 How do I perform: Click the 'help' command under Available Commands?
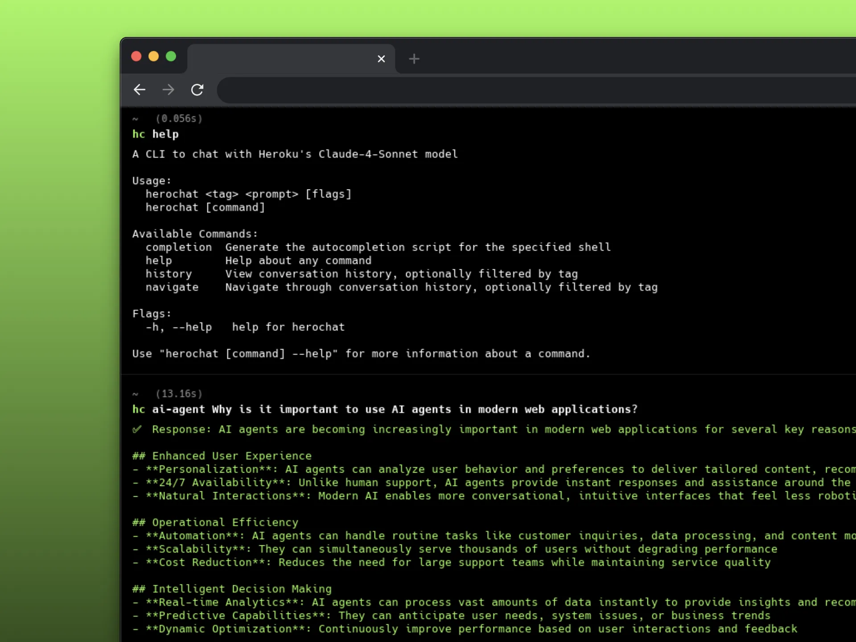158,260
